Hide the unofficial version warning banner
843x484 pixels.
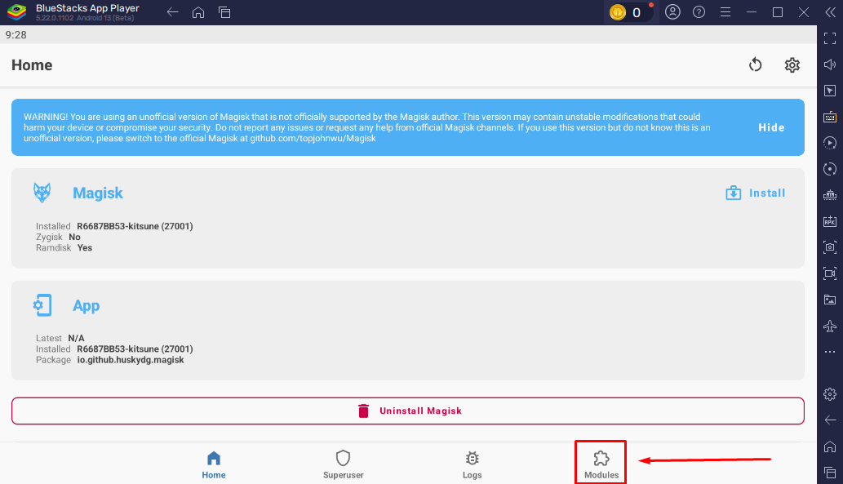click(x=771, y=127)
